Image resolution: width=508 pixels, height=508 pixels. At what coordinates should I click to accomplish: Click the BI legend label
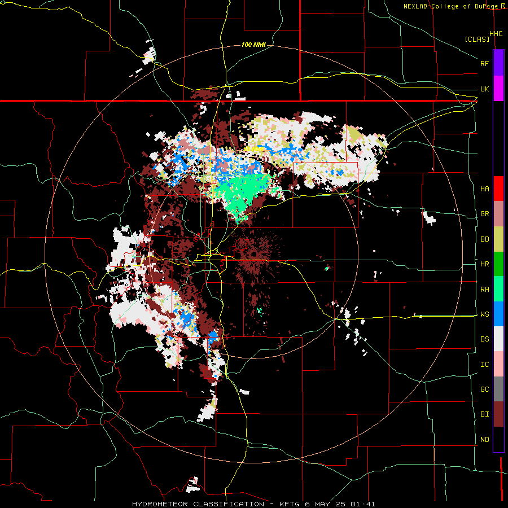484,414
